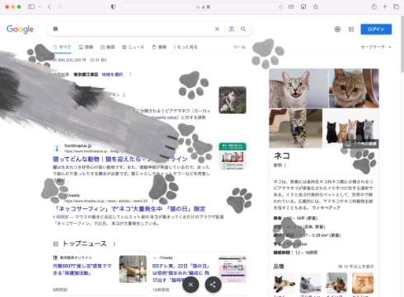Click the page vertical scrollbar

coord(402,45)
